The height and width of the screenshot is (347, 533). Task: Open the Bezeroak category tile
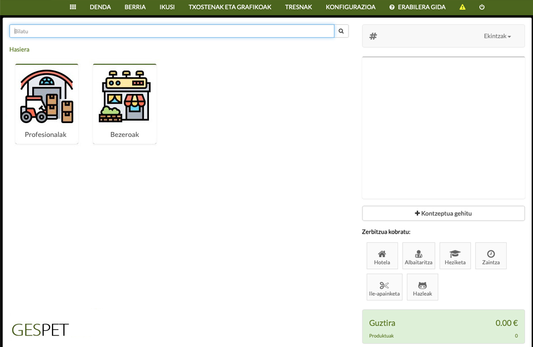click(x=125, y=104)
